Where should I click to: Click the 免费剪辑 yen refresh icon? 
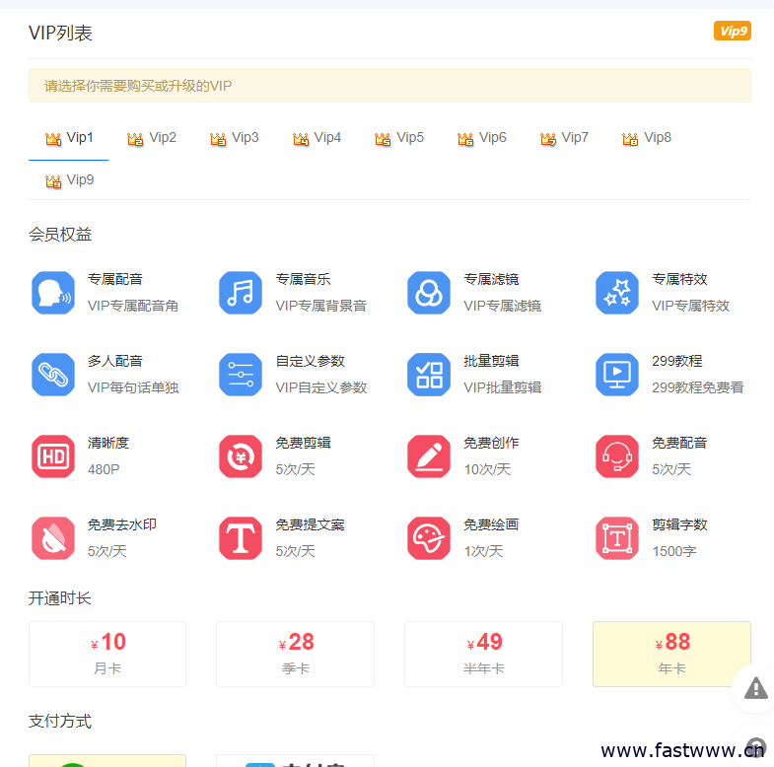coord(241,456)
